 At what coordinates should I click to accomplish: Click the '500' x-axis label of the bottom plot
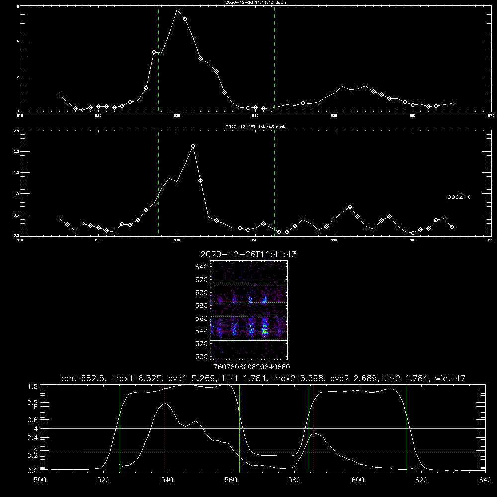point(40,480)
